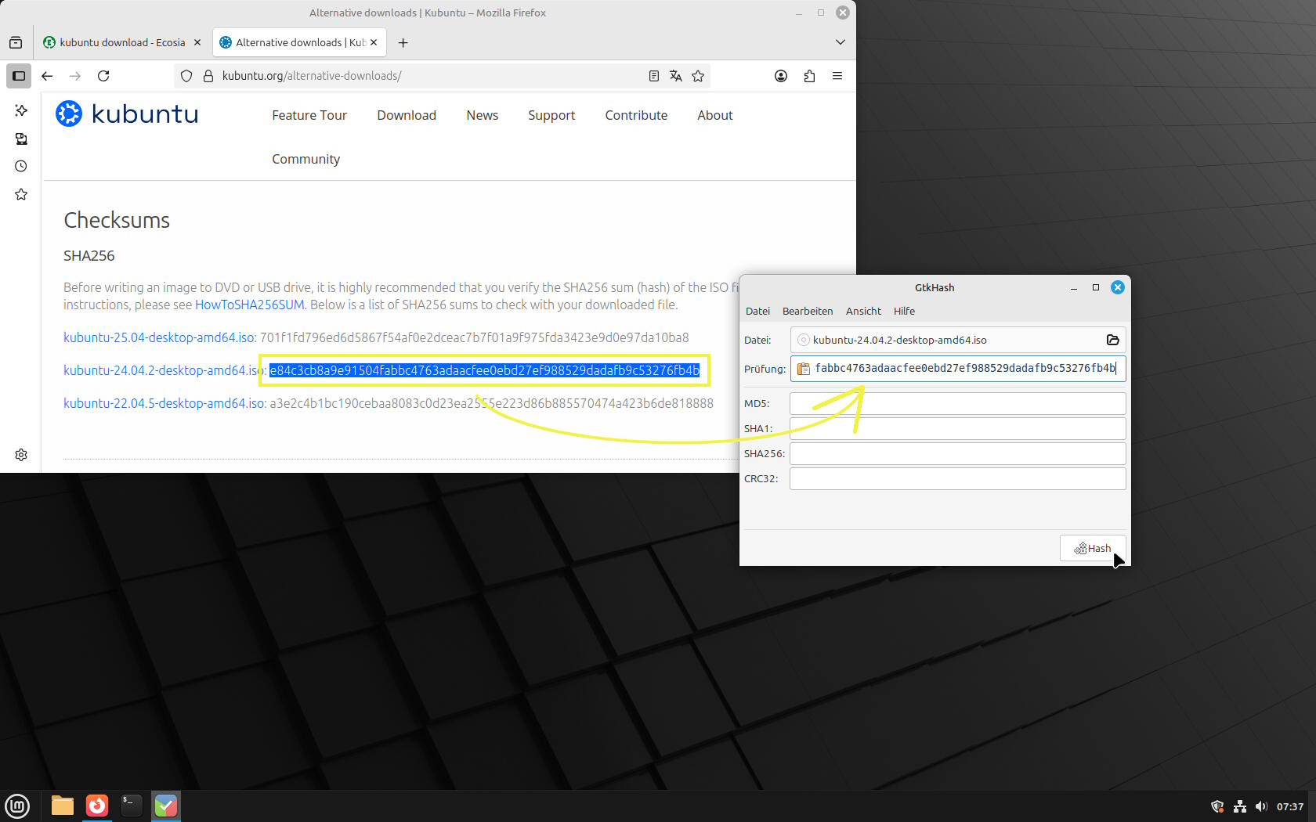Download kubuntu-25.04-desktop-amd64.iso
Screen dimensions: 1316x822
(159, 337)
